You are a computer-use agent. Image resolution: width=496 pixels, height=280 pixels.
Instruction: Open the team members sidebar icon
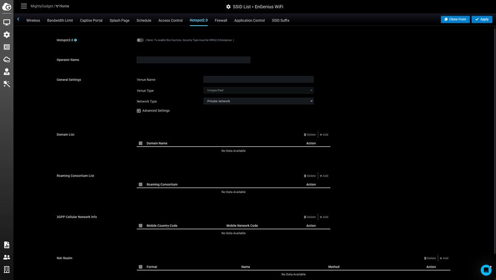pyautogui.click(x=7, y=257)
